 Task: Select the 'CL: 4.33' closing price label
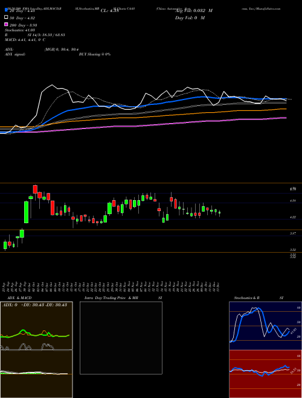tap(109, 11)
